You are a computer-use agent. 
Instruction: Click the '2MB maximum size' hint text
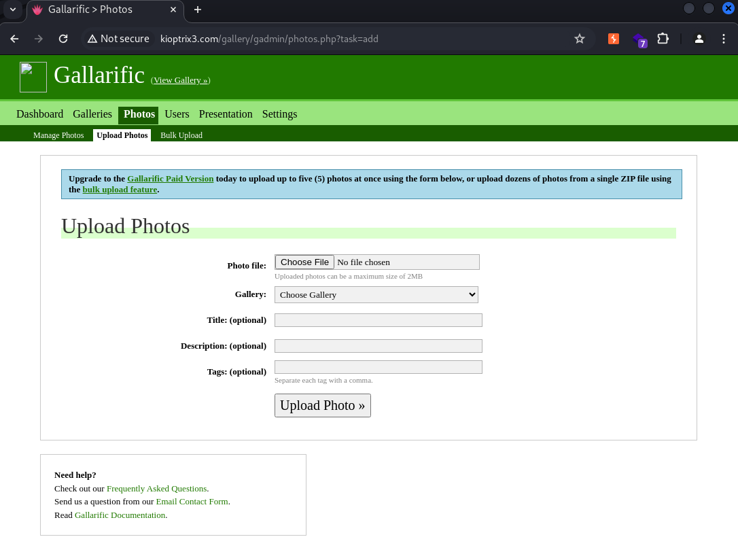pos(349,276)
